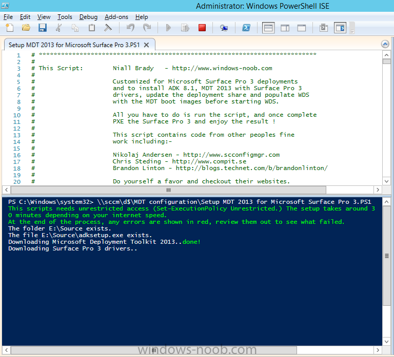Open toolbar overflow options dropdown
The image size is (394, 357).
click(352, 28)
